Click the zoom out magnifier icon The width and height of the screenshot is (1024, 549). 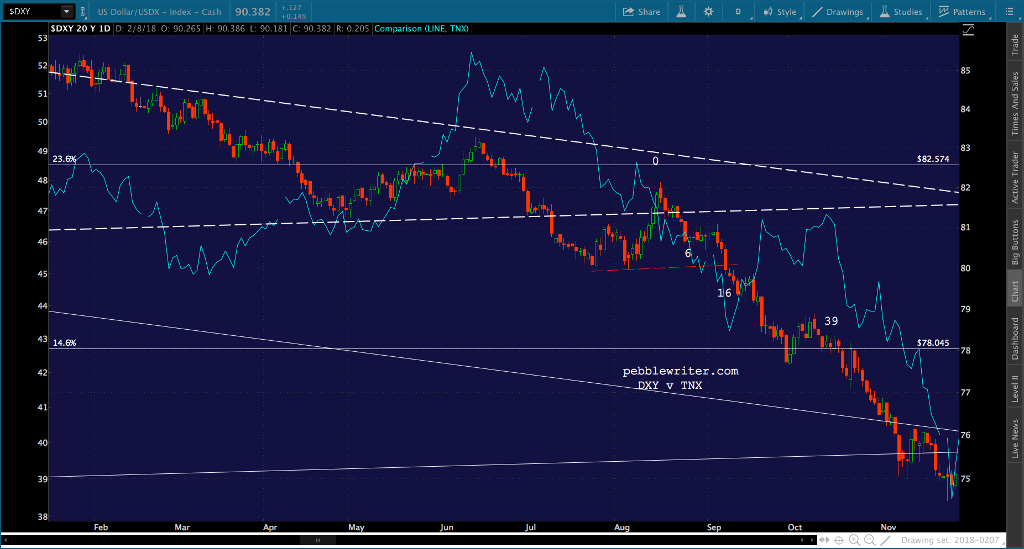point(870,540)
